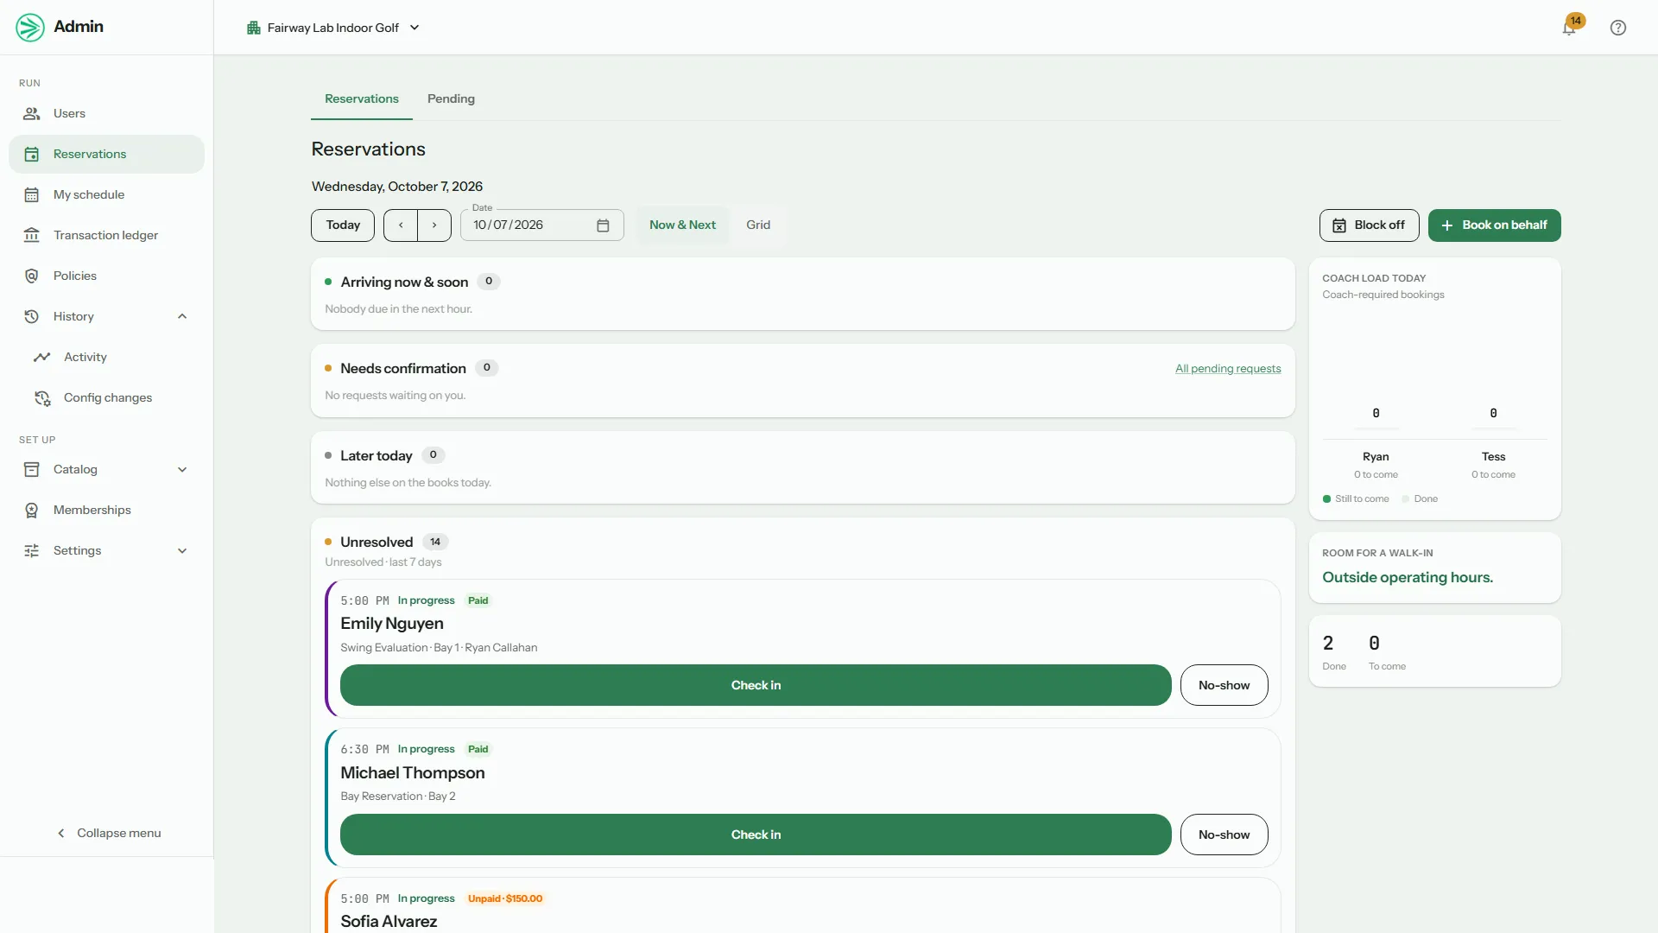Screen dimensions: 1658x933
Task: Select the Michael Thompson name text
Action: coord(413,773)
